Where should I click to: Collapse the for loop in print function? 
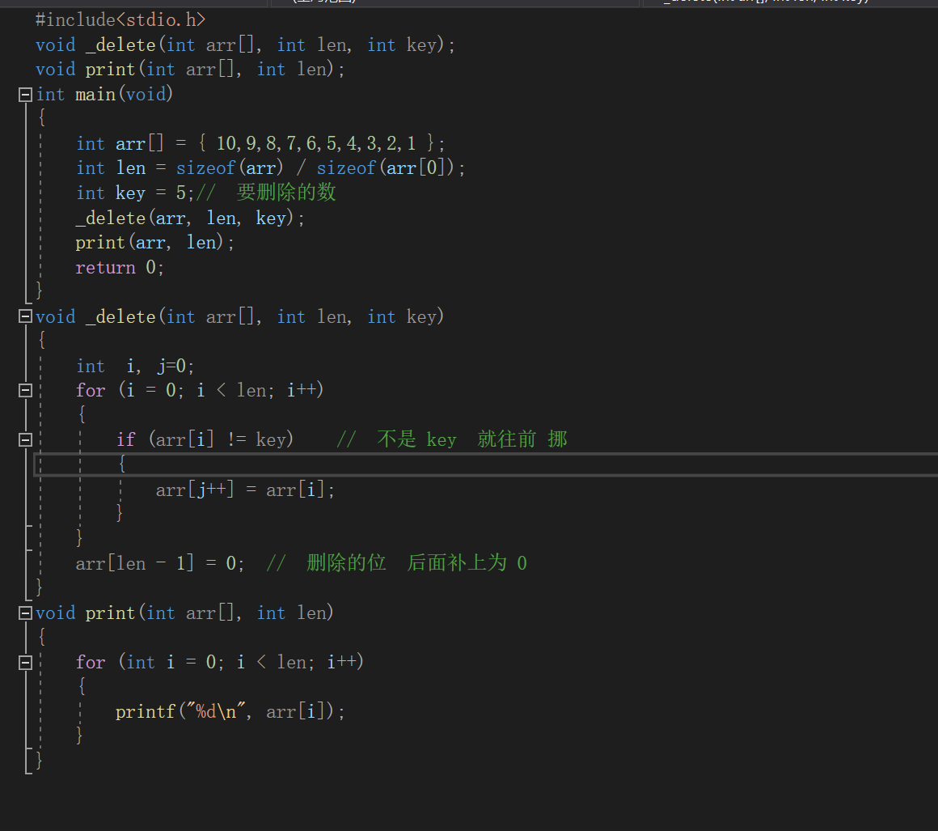pyautogui.click(x=25, y=662)
